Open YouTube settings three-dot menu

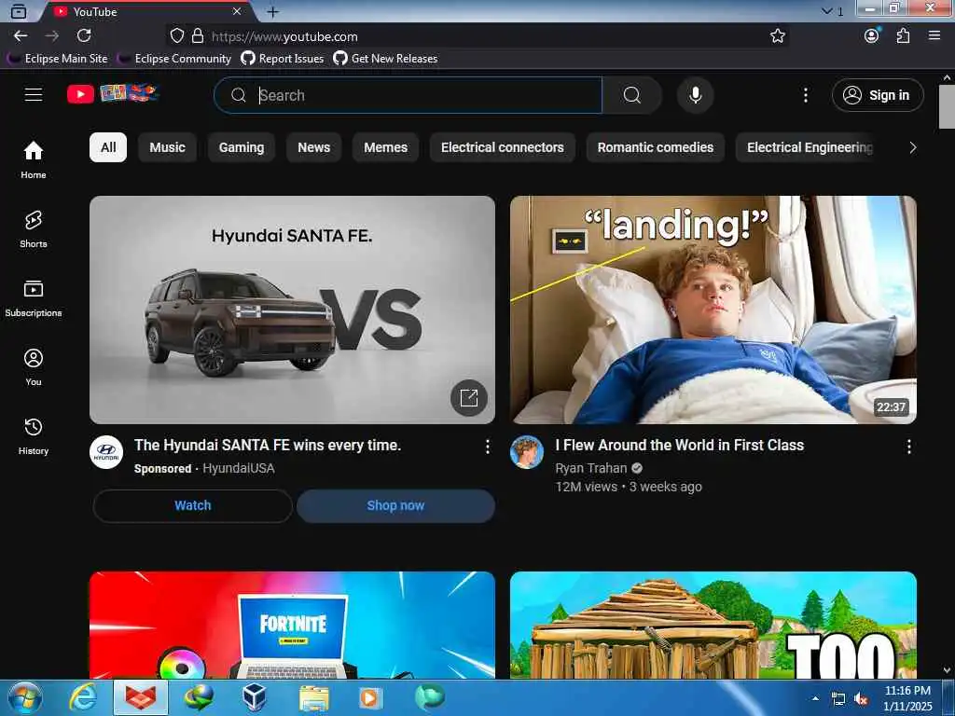805,95
